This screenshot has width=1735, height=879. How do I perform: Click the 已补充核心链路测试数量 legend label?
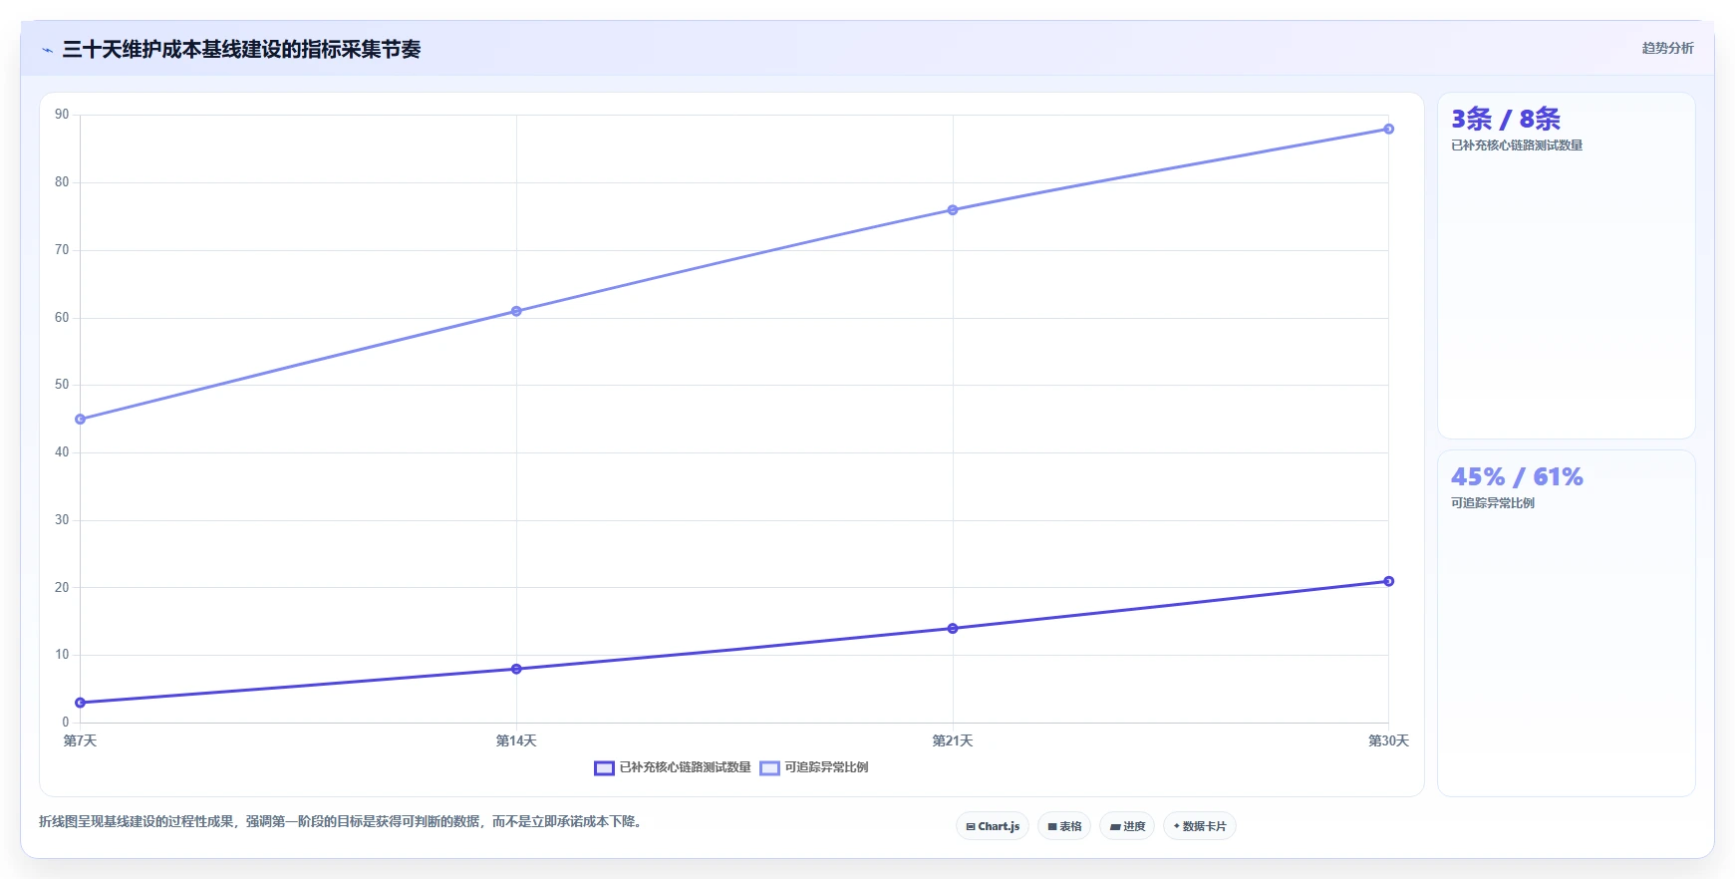coord(685,767)
